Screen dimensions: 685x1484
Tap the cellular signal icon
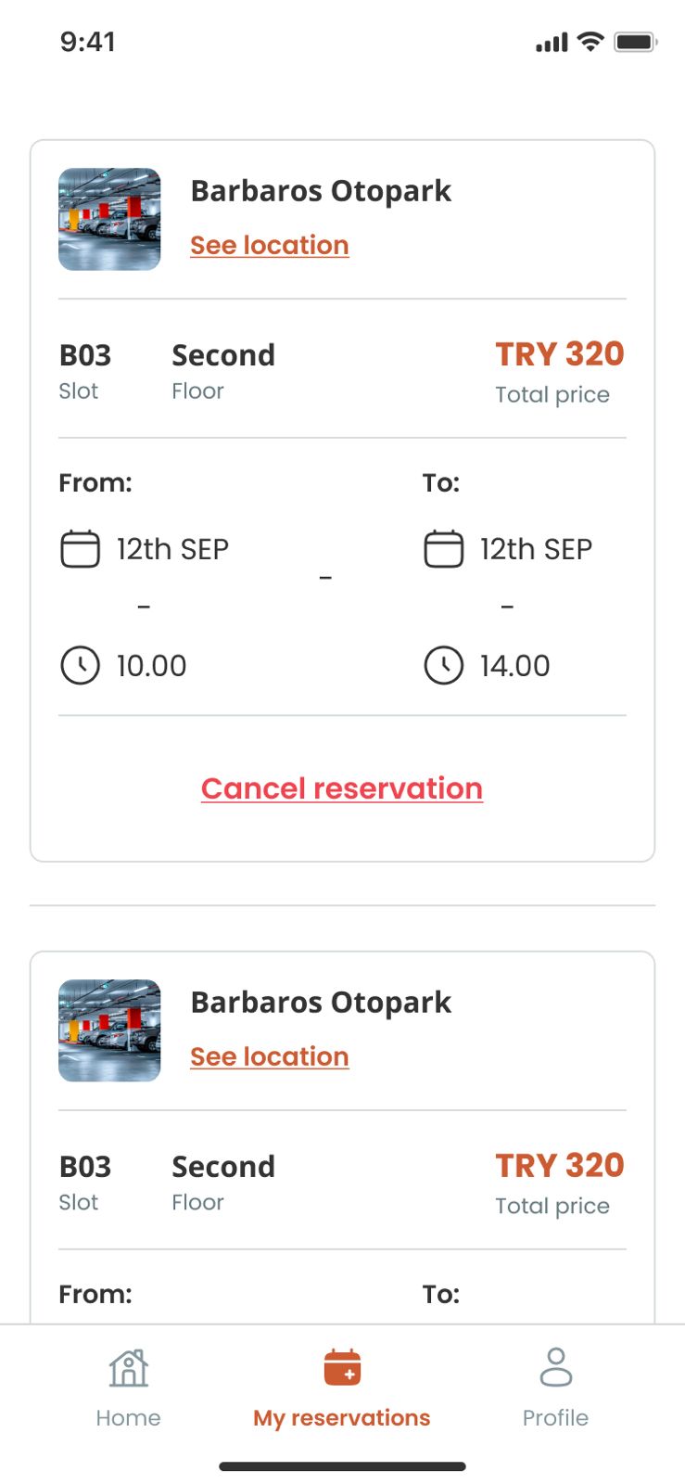552,43
